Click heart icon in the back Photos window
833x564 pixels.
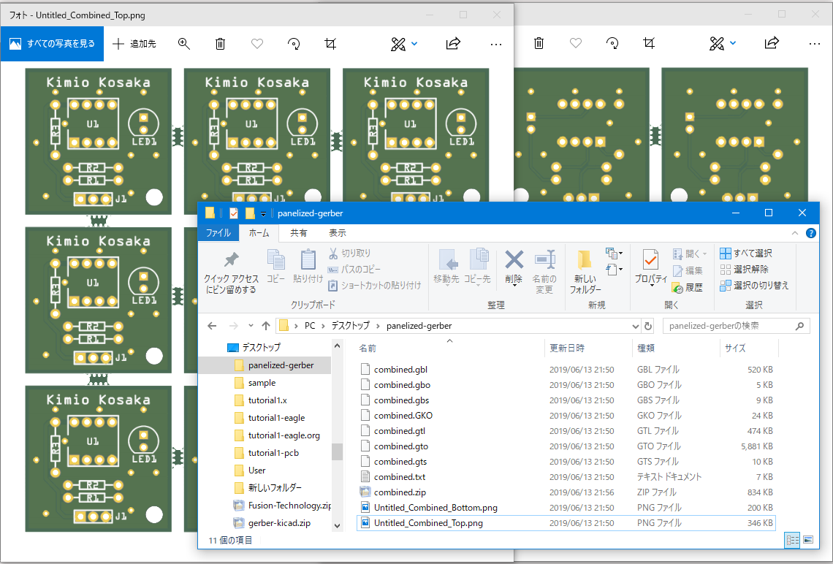pyautogui.click(x=576, y=44)
